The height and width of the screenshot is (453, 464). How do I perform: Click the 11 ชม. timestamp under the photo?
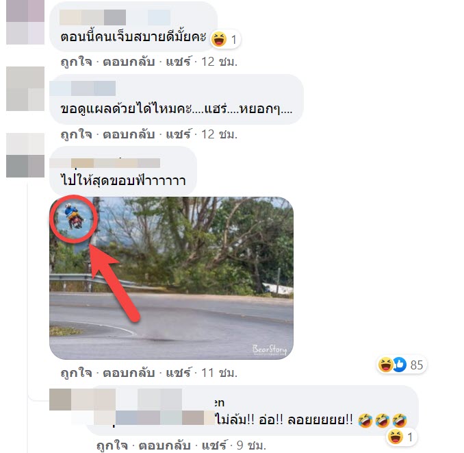click(219, 373)
